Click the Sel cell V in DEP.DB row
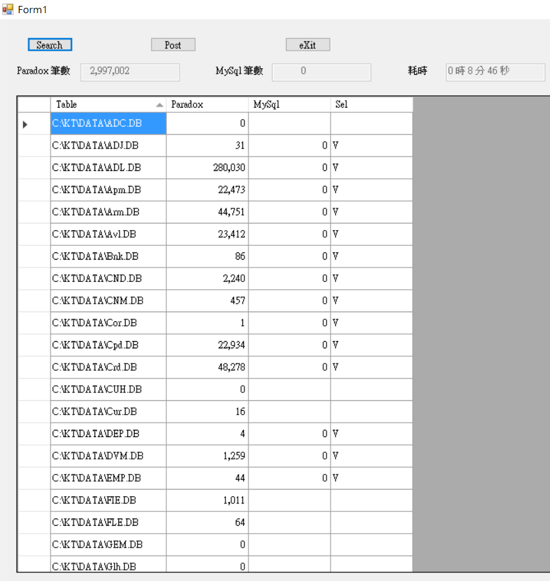The width and height of the screenshot is (550, 581). [x=371, y=434]
